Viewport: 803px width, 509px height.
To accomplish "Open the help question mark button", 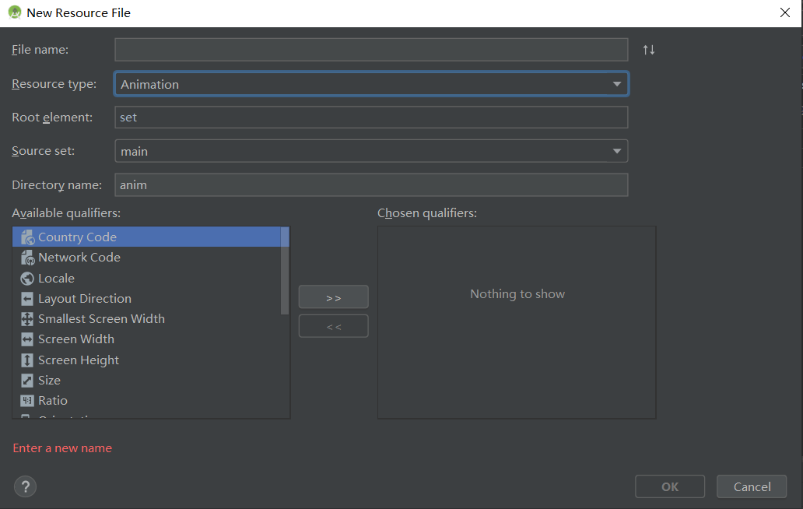I will point(26,487).
